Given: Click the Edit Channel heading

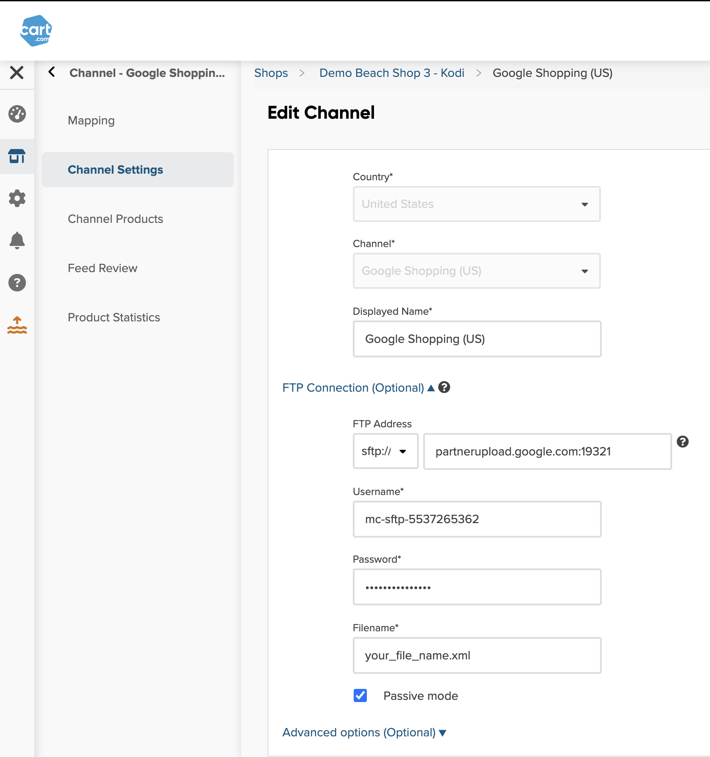Looking at the screenshot, I should (x=321, y=113).
